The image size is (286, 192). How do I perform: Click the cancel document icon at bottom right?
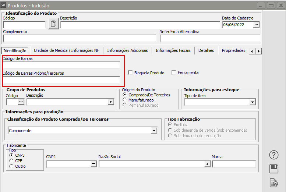tap(273, 182)
